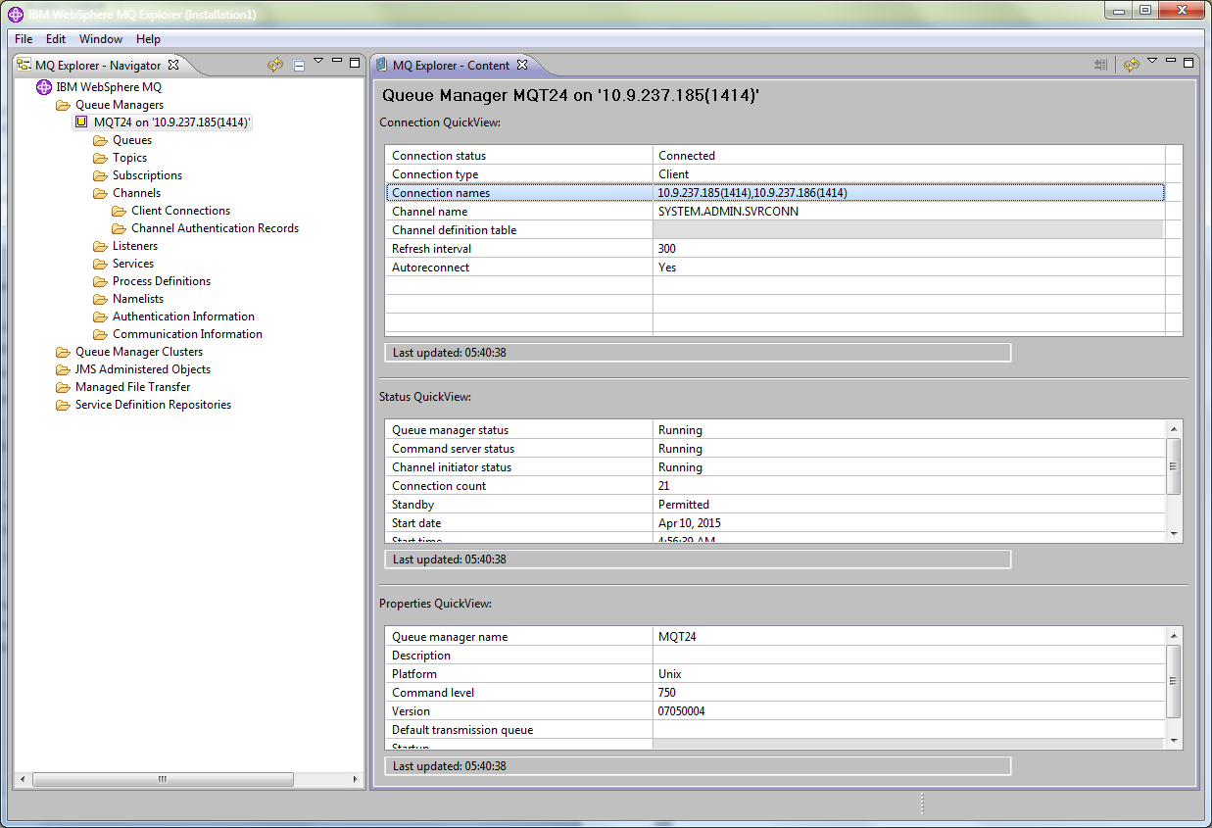Screen dimensions: 1212x828
Task: Open the Window menu
Action: click(x=101, y=39)
